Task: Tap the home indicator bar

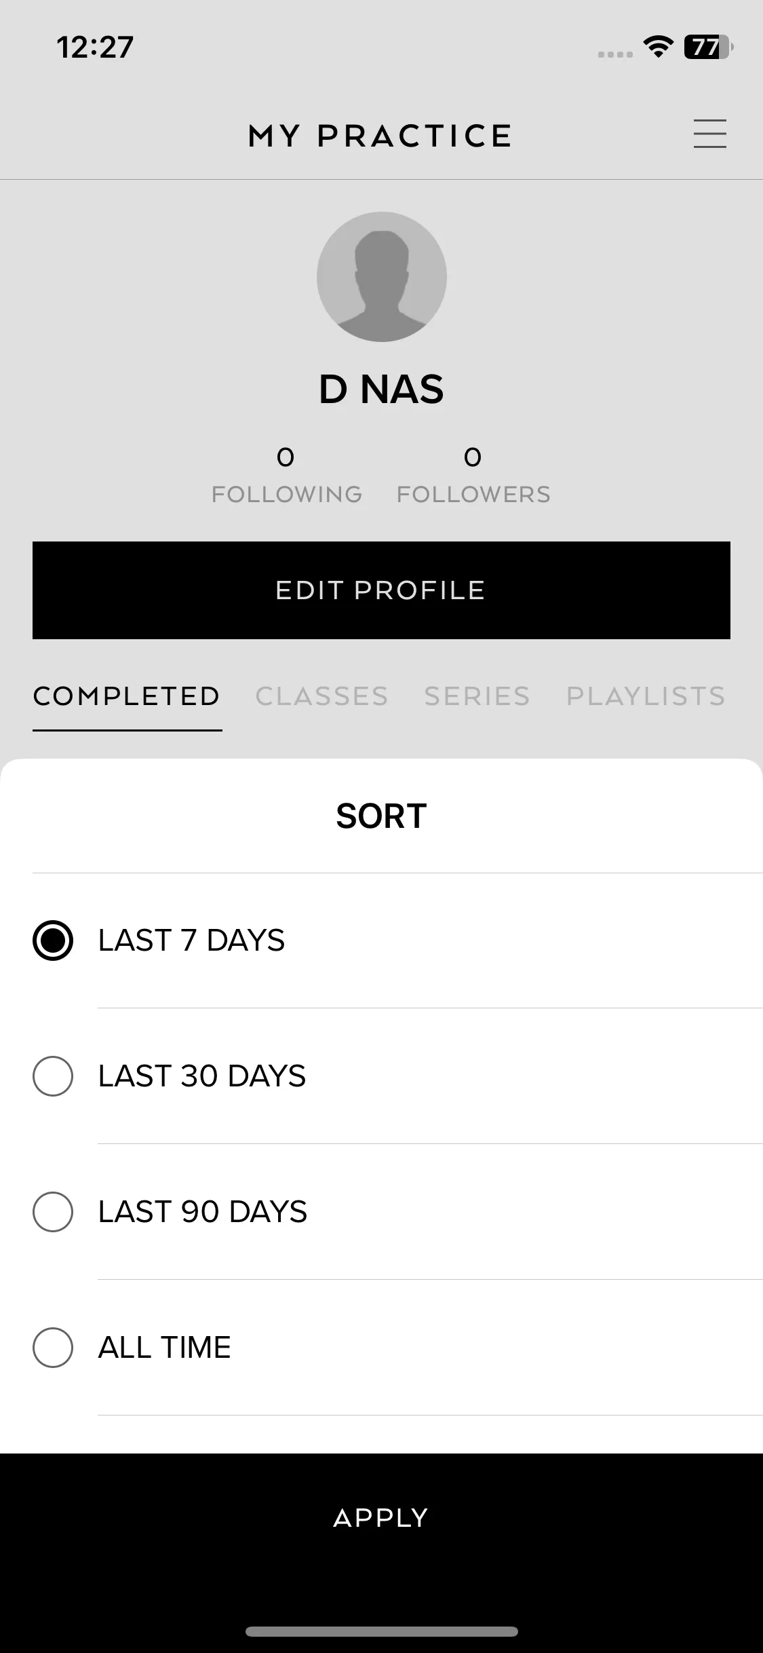Action: tap(382, 1631)
